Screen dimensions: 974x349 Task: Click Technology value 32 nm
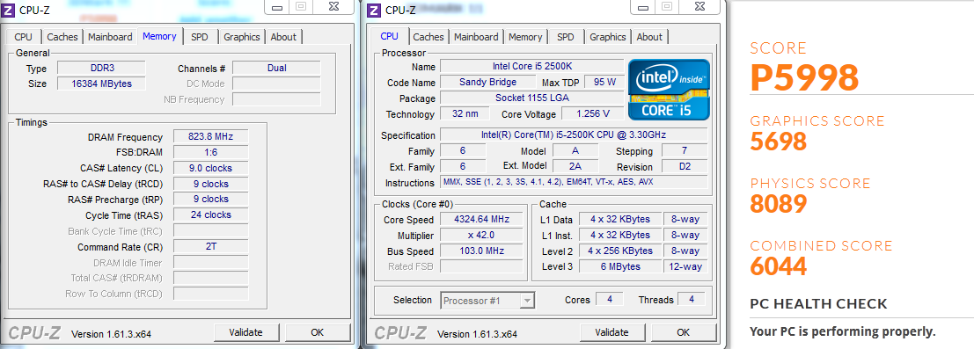click(465, 113)
